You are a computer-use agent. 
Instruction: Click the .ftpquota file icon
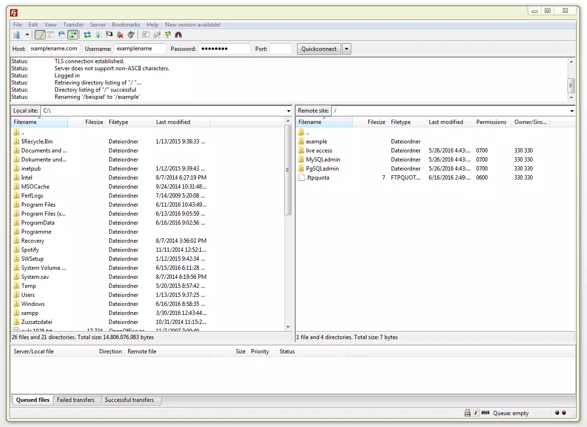click(301, 178)
